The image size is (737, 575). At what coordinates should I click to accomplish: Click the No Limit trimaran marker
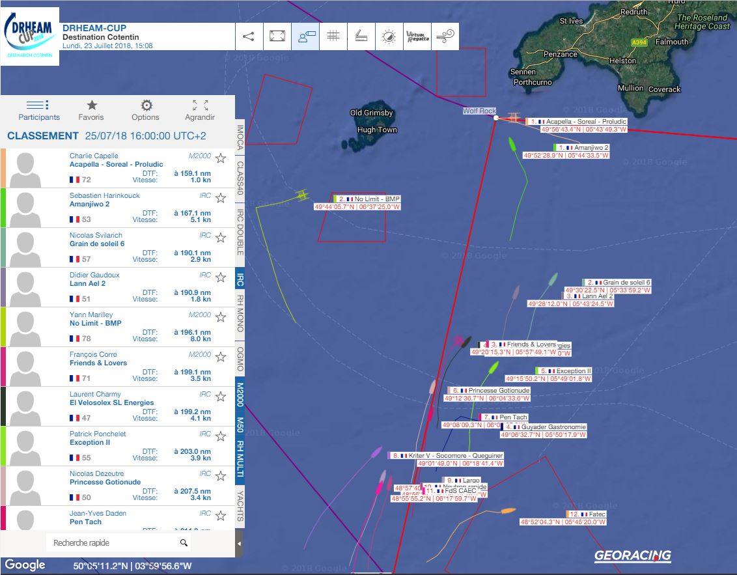click(302, 194)
